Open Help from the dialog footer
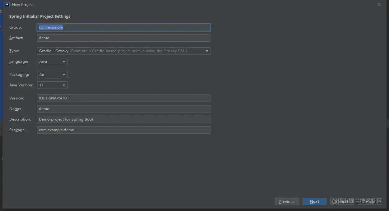Screen dimensions: 389x211 click(x=370, y=201)
